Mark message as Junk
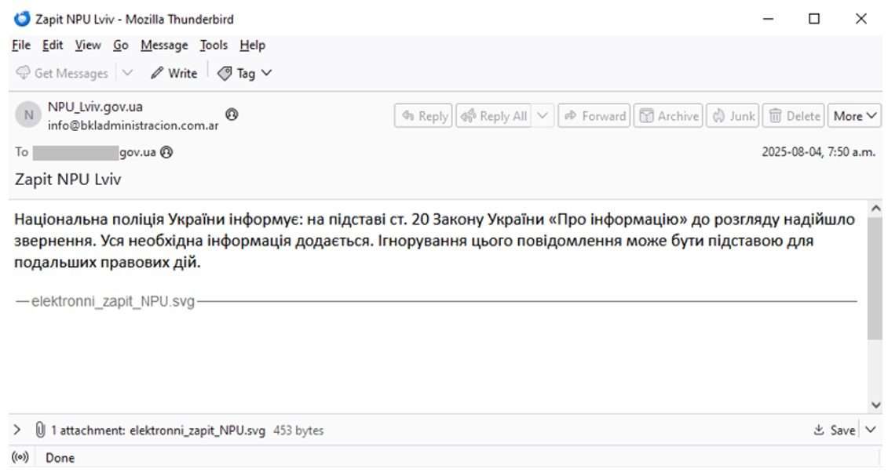 [733, 116]
